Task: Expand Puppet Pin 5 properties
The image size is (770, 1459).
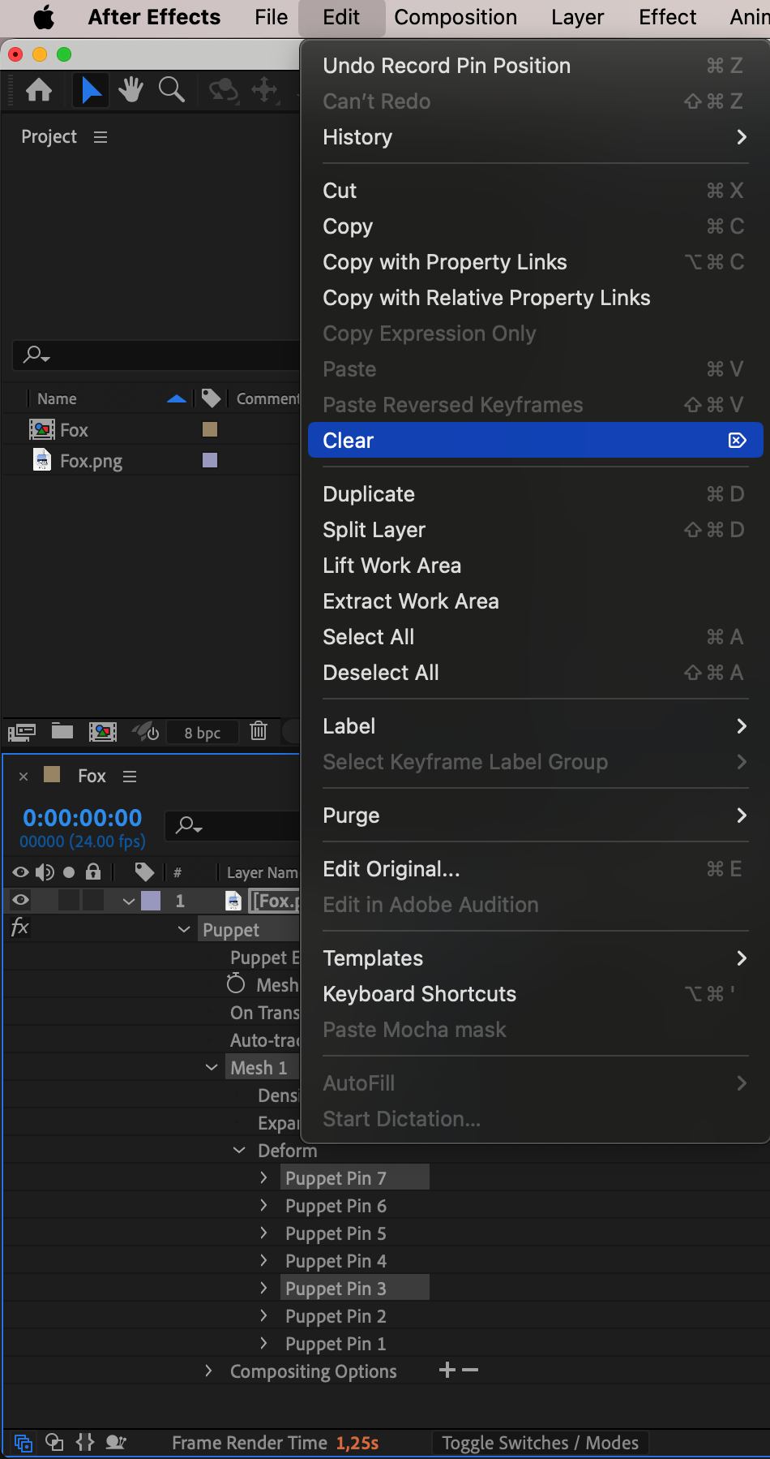Action: click(x=263, y=1233)
